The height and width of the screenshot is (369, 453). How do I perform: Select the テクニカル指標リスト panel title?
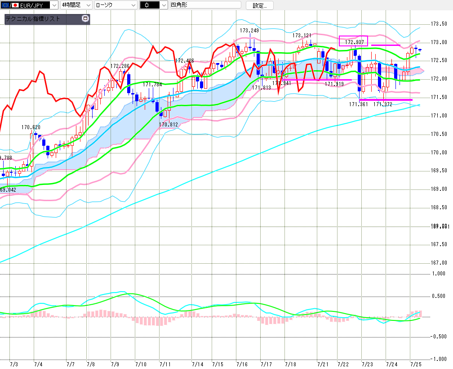click(x=33, y=19)
